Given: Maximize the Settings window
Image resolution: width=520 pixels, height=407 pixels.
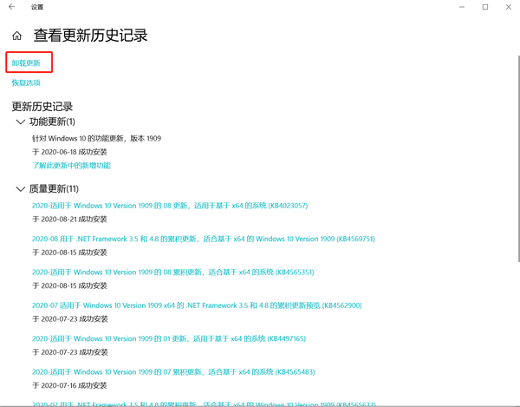Looking at the screenshot, I should click(x=484, y=7).
